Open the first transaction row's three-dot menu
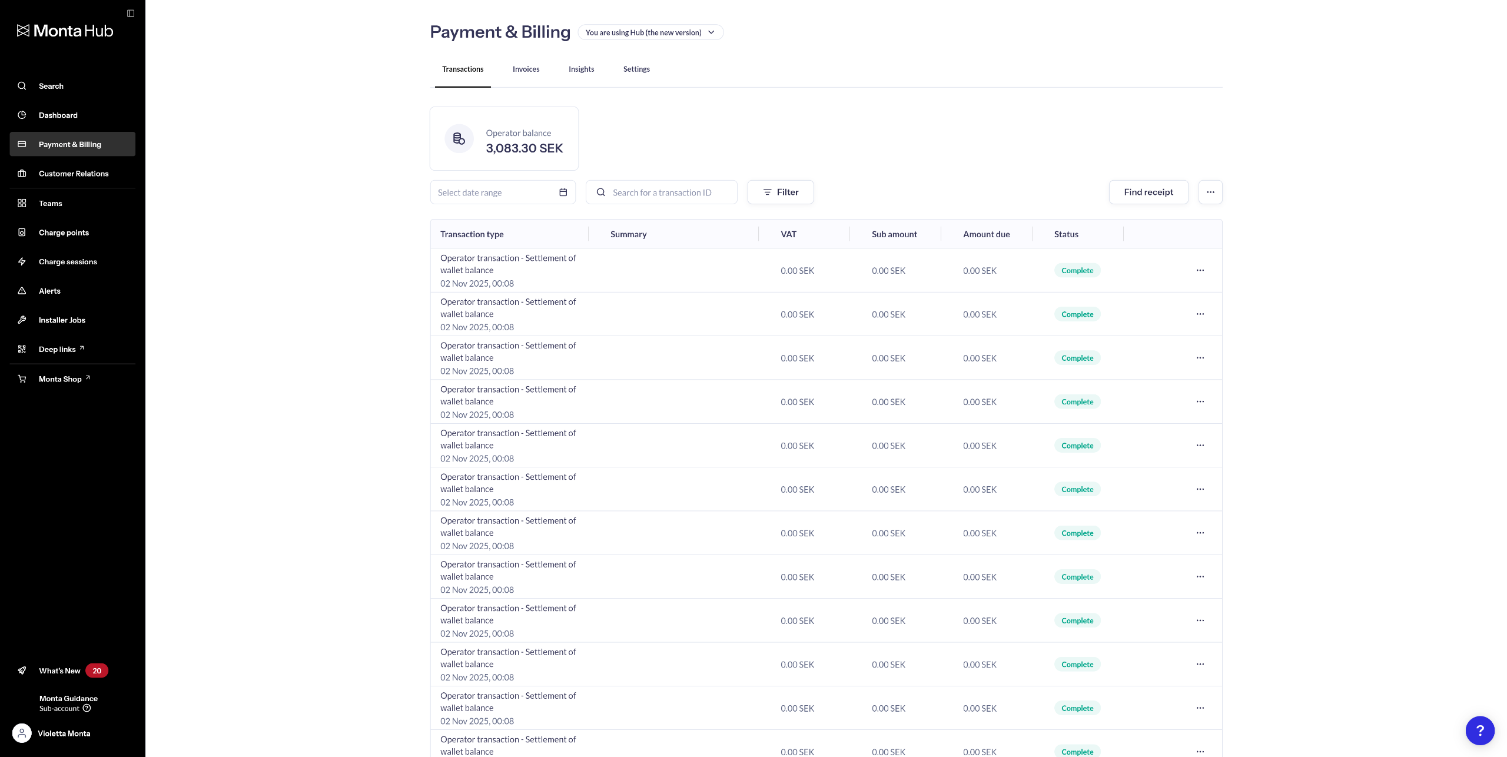This screenshot has height=757, width=1507. coord(1200,270)
